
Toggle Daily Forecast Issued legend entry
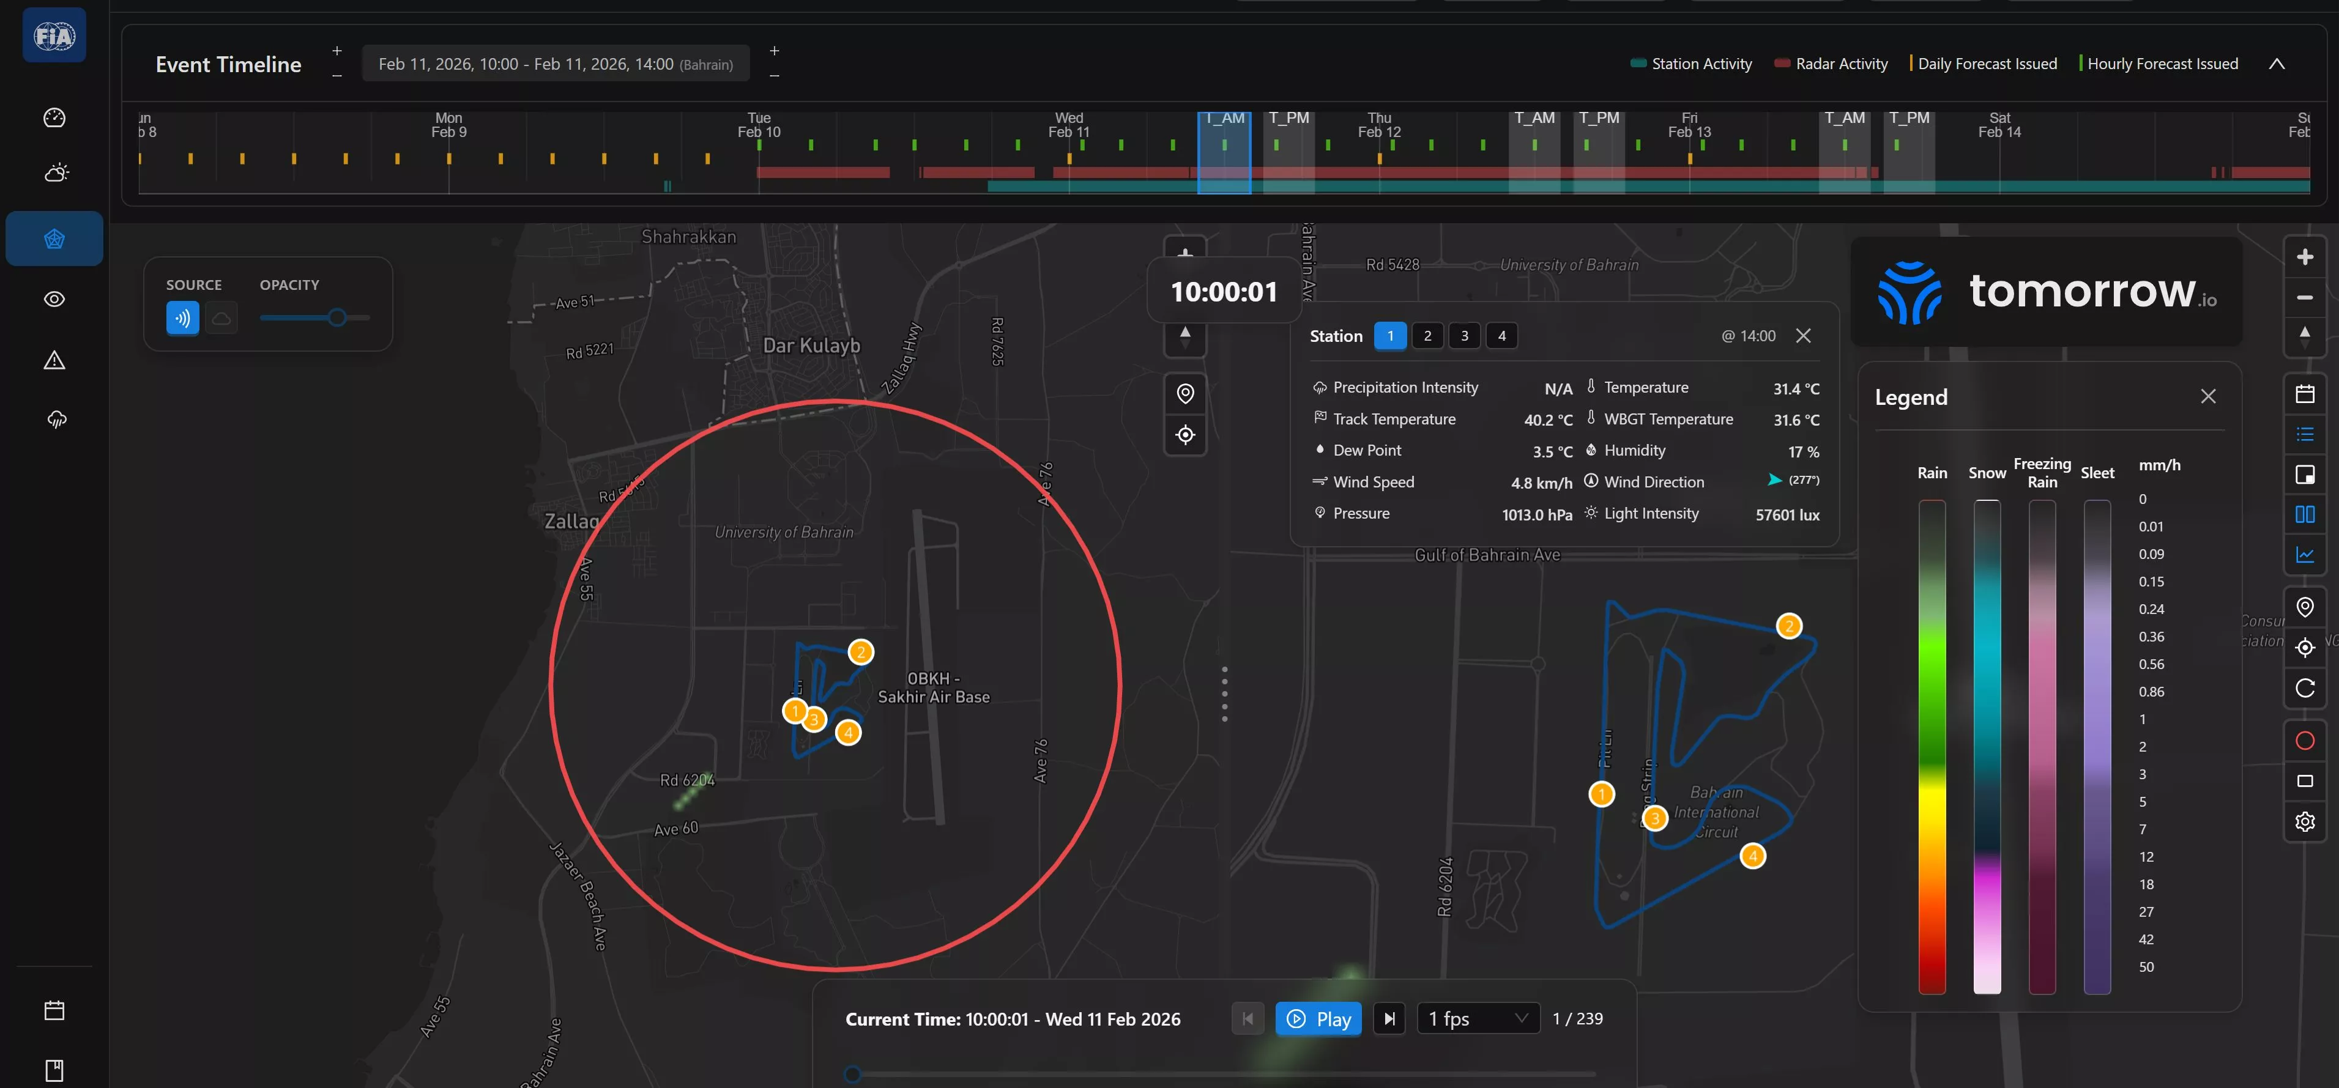[1983, 64]
